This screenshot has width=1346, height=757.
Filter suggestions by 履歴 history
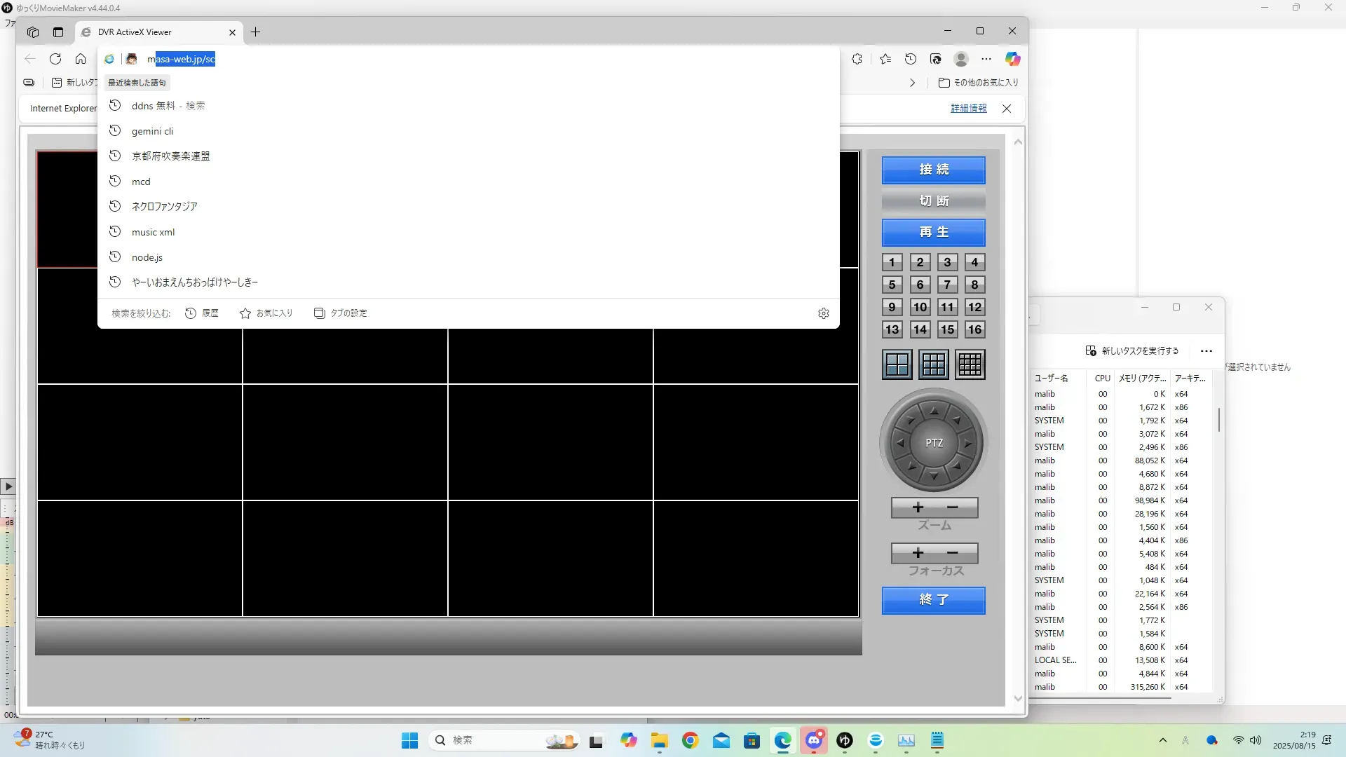tap(202, 313)
